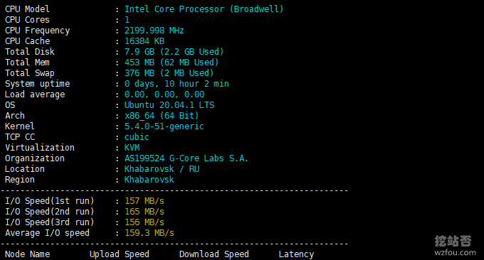Image resolution: width=484 pixels, height=260 pixels.
Task: Click the OS value Ubuntu 20.04.1 LTS
Action: point(169,105)
